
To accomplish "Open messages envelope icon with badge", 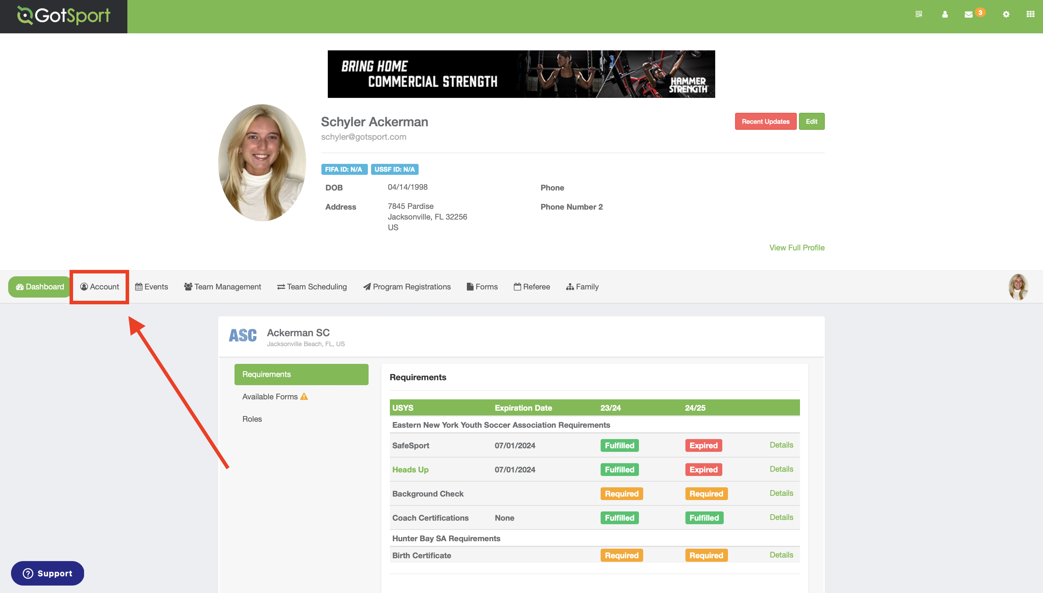I will tap(969, 14).
